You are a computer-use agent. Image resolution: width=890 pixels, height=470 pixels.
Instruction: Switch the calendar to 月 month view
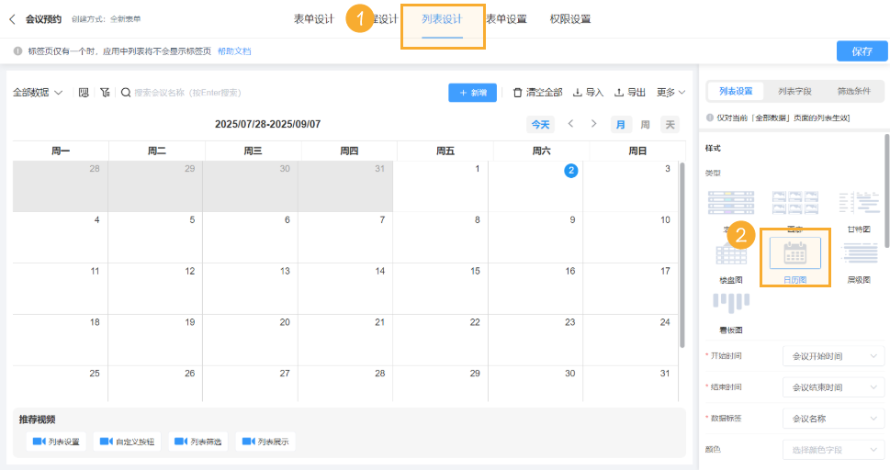point(621,125)
